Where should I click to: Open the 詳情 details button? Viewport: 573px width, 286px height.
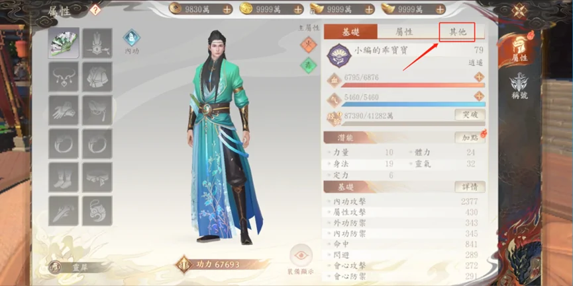click(470, 187)
